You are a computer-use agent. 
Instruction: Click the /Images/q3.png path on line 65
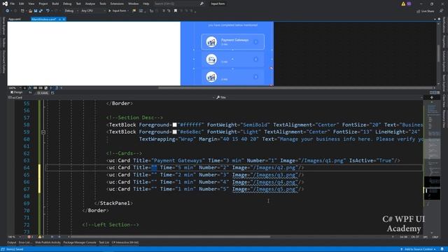pyautogui.click(x=274, y=175)
